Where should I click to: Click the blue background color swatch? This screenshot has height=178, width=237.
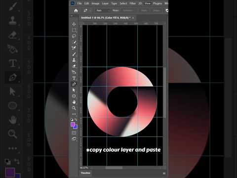(76, 127)
